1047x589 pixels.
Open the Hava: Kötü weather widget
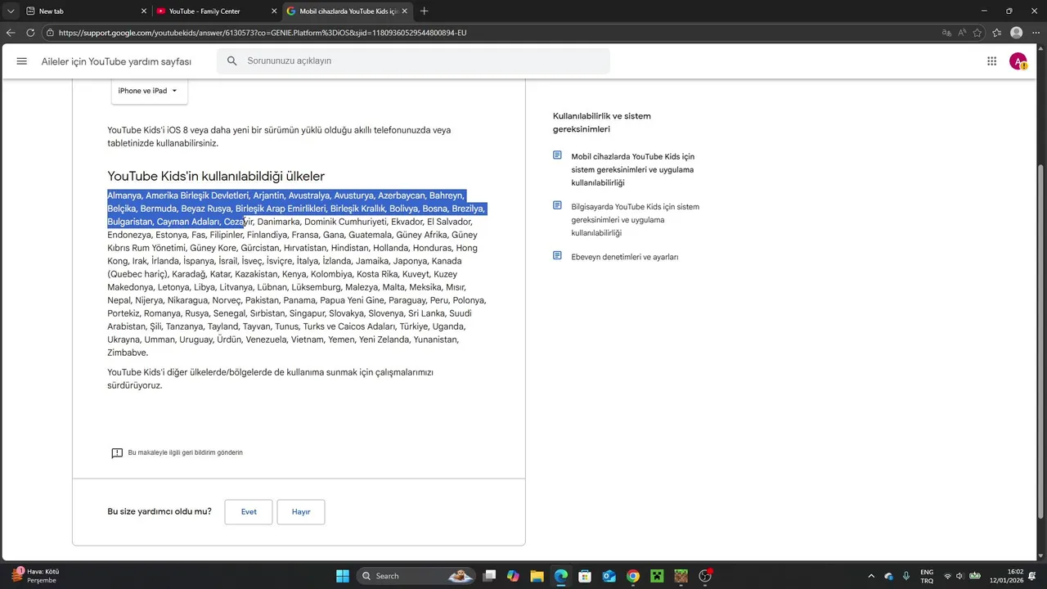click(x=35, y=576)
